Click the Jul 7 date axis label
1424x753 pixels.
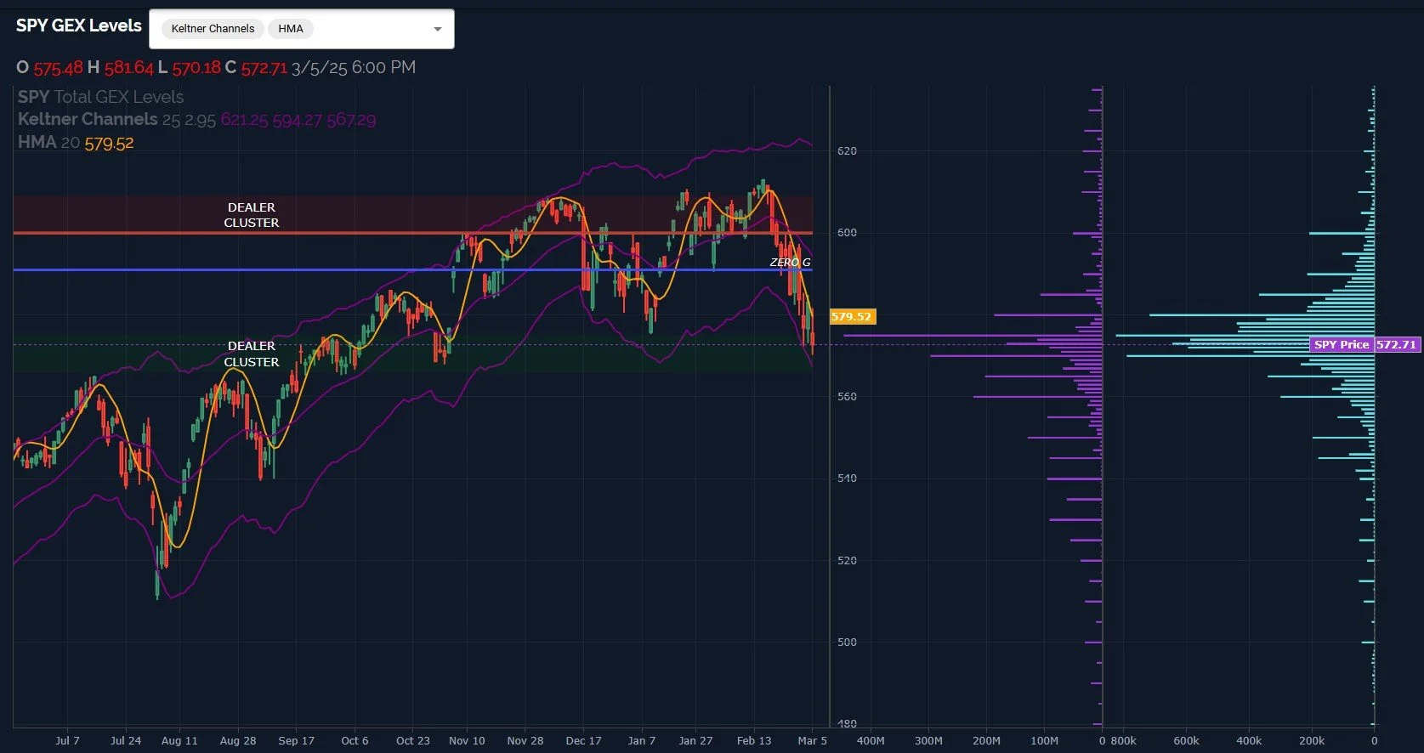click(67, 740)
